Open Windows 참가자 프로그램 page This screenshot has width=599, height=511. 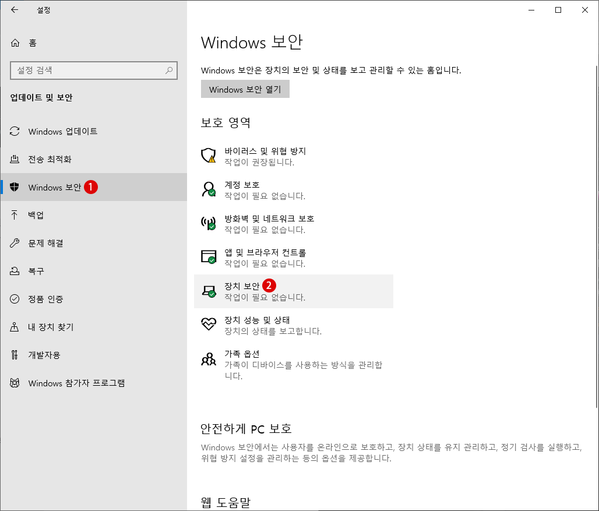(x=94, y=383)
